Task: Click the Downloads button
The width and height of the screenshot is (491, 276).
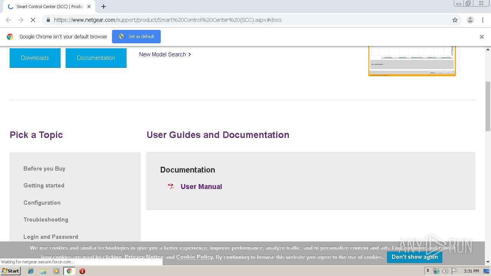Action: [35, 58]
